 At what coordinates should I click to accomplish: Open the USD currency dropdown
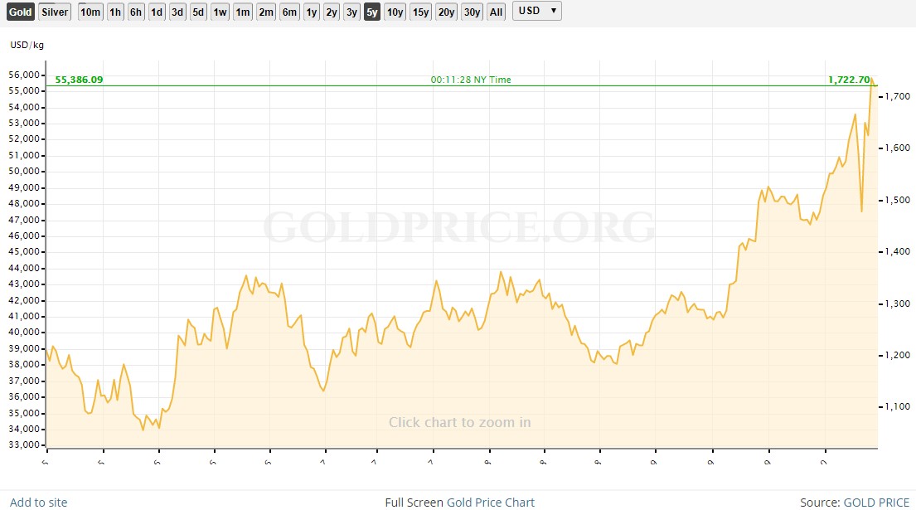[x=537, y=11]
